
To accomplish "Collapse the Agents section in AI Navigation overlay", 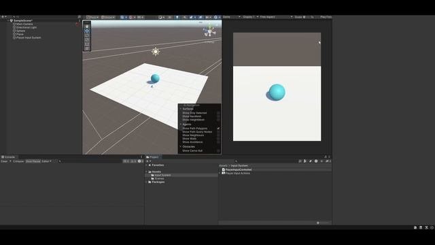I will pyautogui.click(x=181, y=125).
